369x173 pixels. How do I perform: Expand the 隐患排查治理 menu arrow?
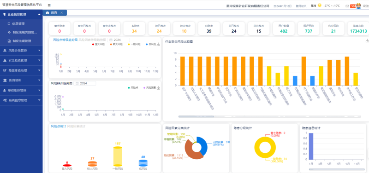pyautogui.click(x=39, y=70)
